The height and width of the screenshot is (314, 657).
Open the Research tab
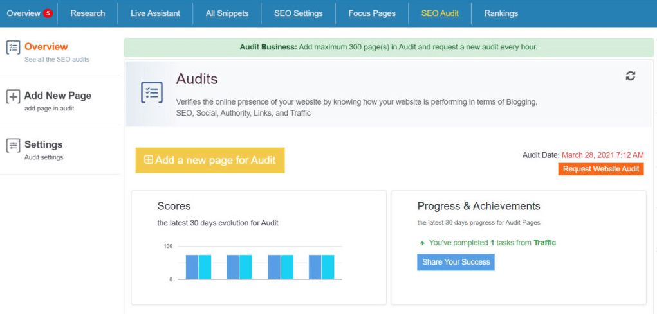[88, 13]
